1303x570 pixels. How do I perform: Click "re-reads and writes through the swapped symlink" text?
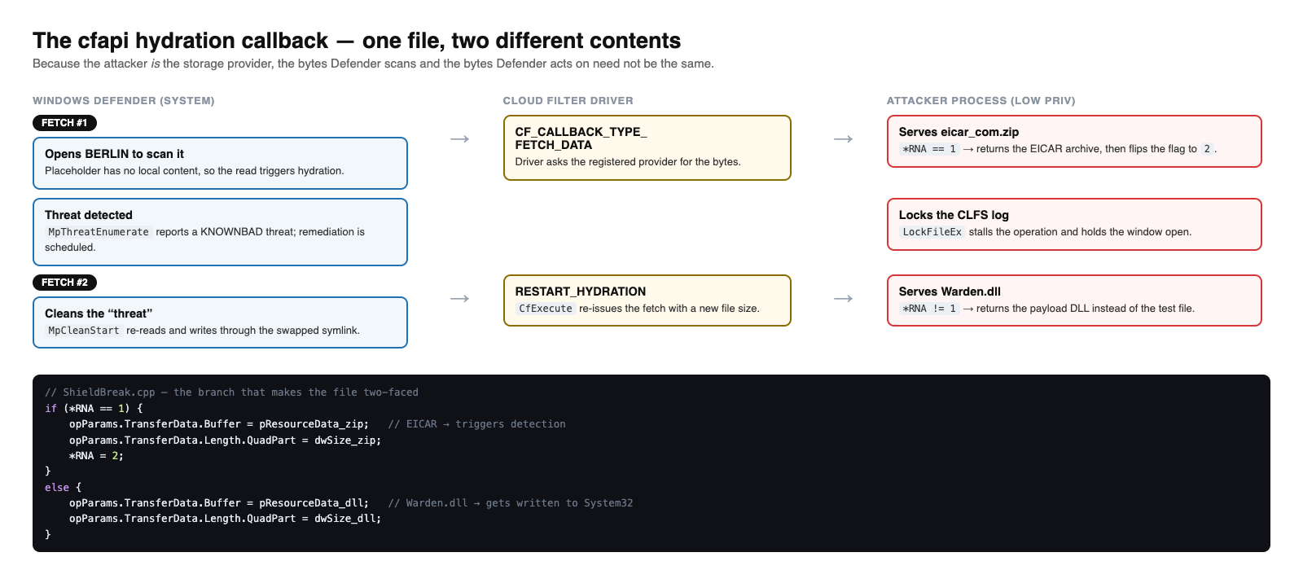(243, 331)
